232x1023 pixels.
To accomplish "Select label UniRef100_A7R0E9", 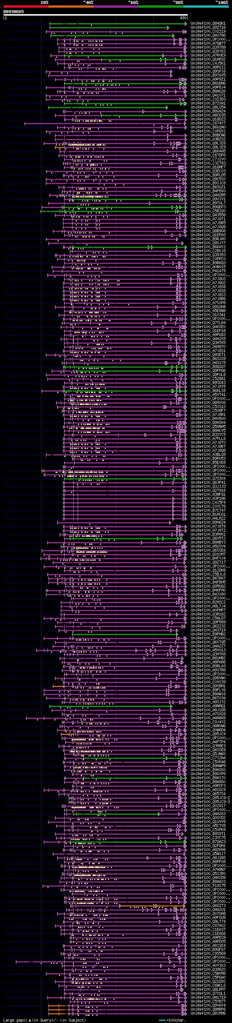I will click(x=208, y=55).
